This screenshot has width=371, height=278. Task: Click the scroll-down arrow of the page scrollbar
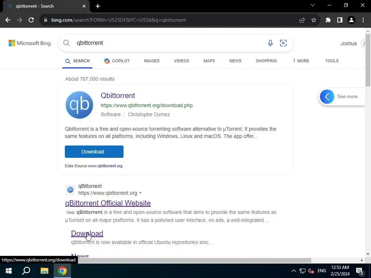[368, 254]
